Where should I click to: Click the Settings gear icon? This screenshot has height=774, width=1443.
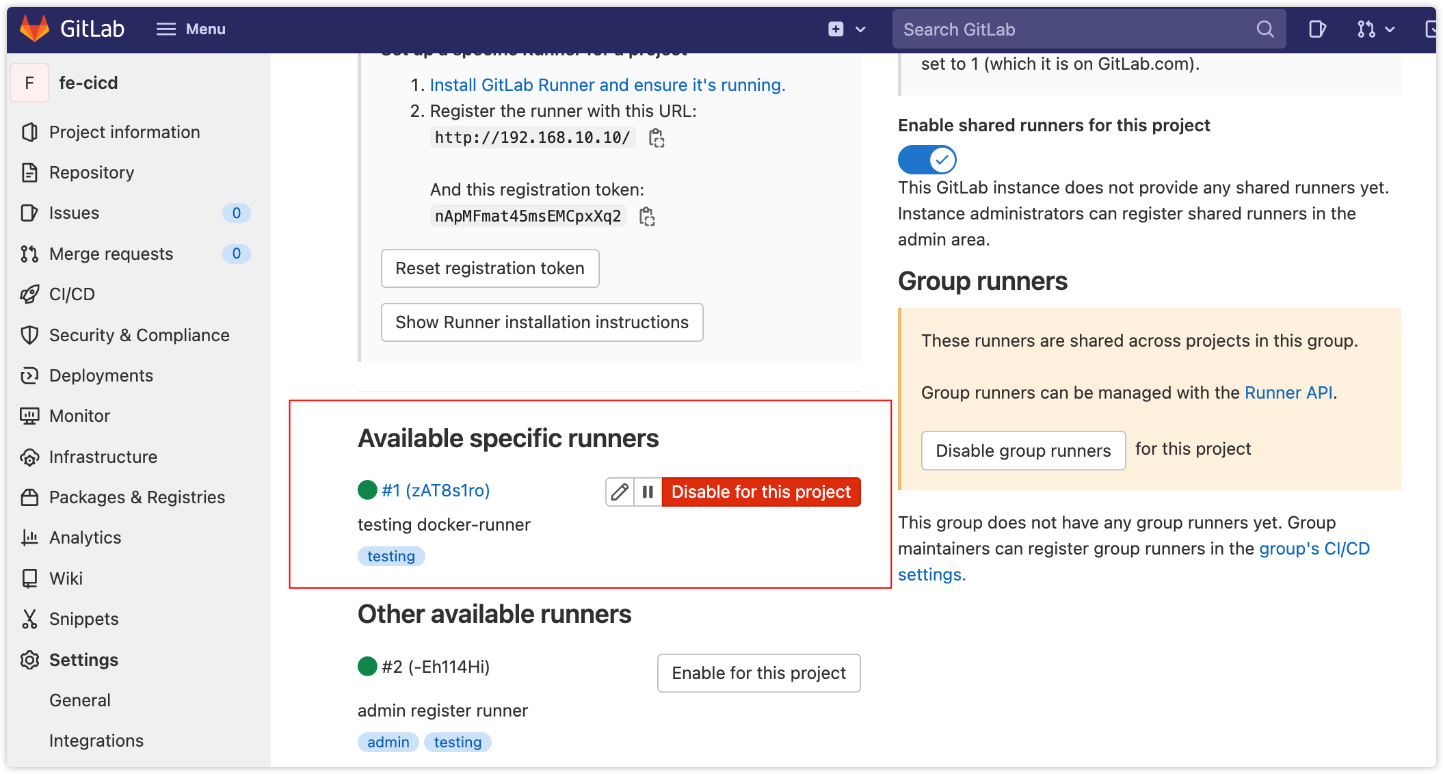pyautogui.click(x=29, y=660)
